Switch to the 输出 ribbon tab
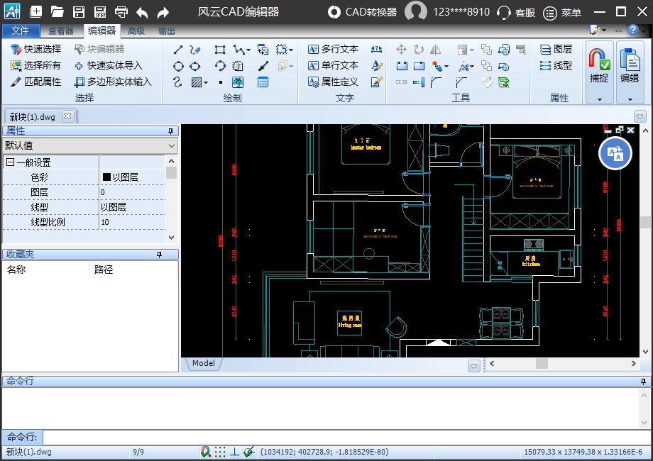The height and width of the screenshot is (461, 653). click(x=167, y=30)
